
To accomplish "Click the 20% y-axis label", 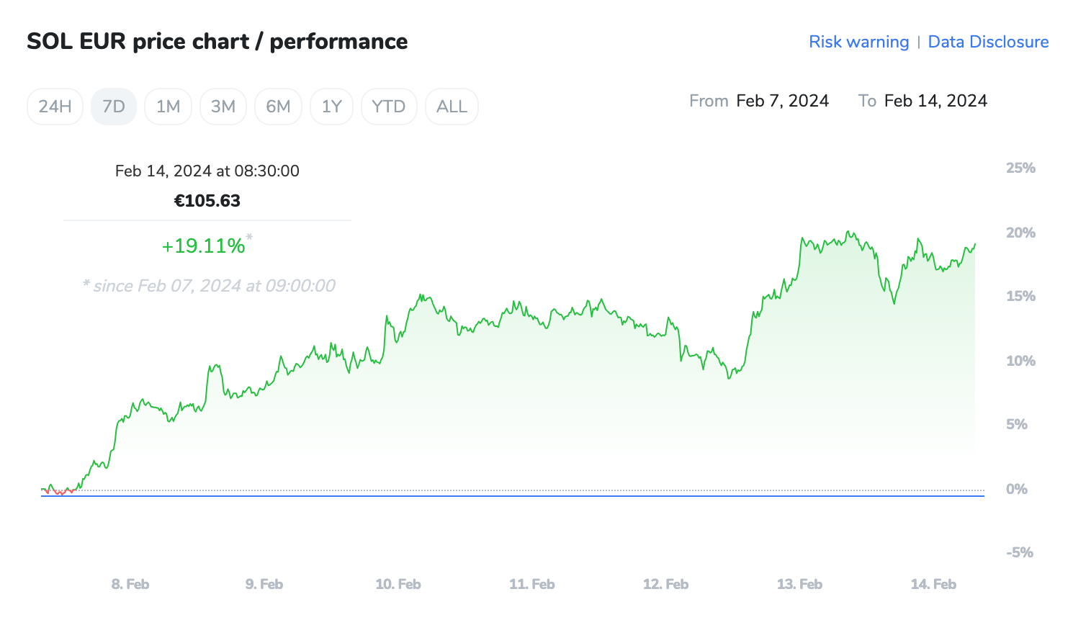I will pos(1020,233).
